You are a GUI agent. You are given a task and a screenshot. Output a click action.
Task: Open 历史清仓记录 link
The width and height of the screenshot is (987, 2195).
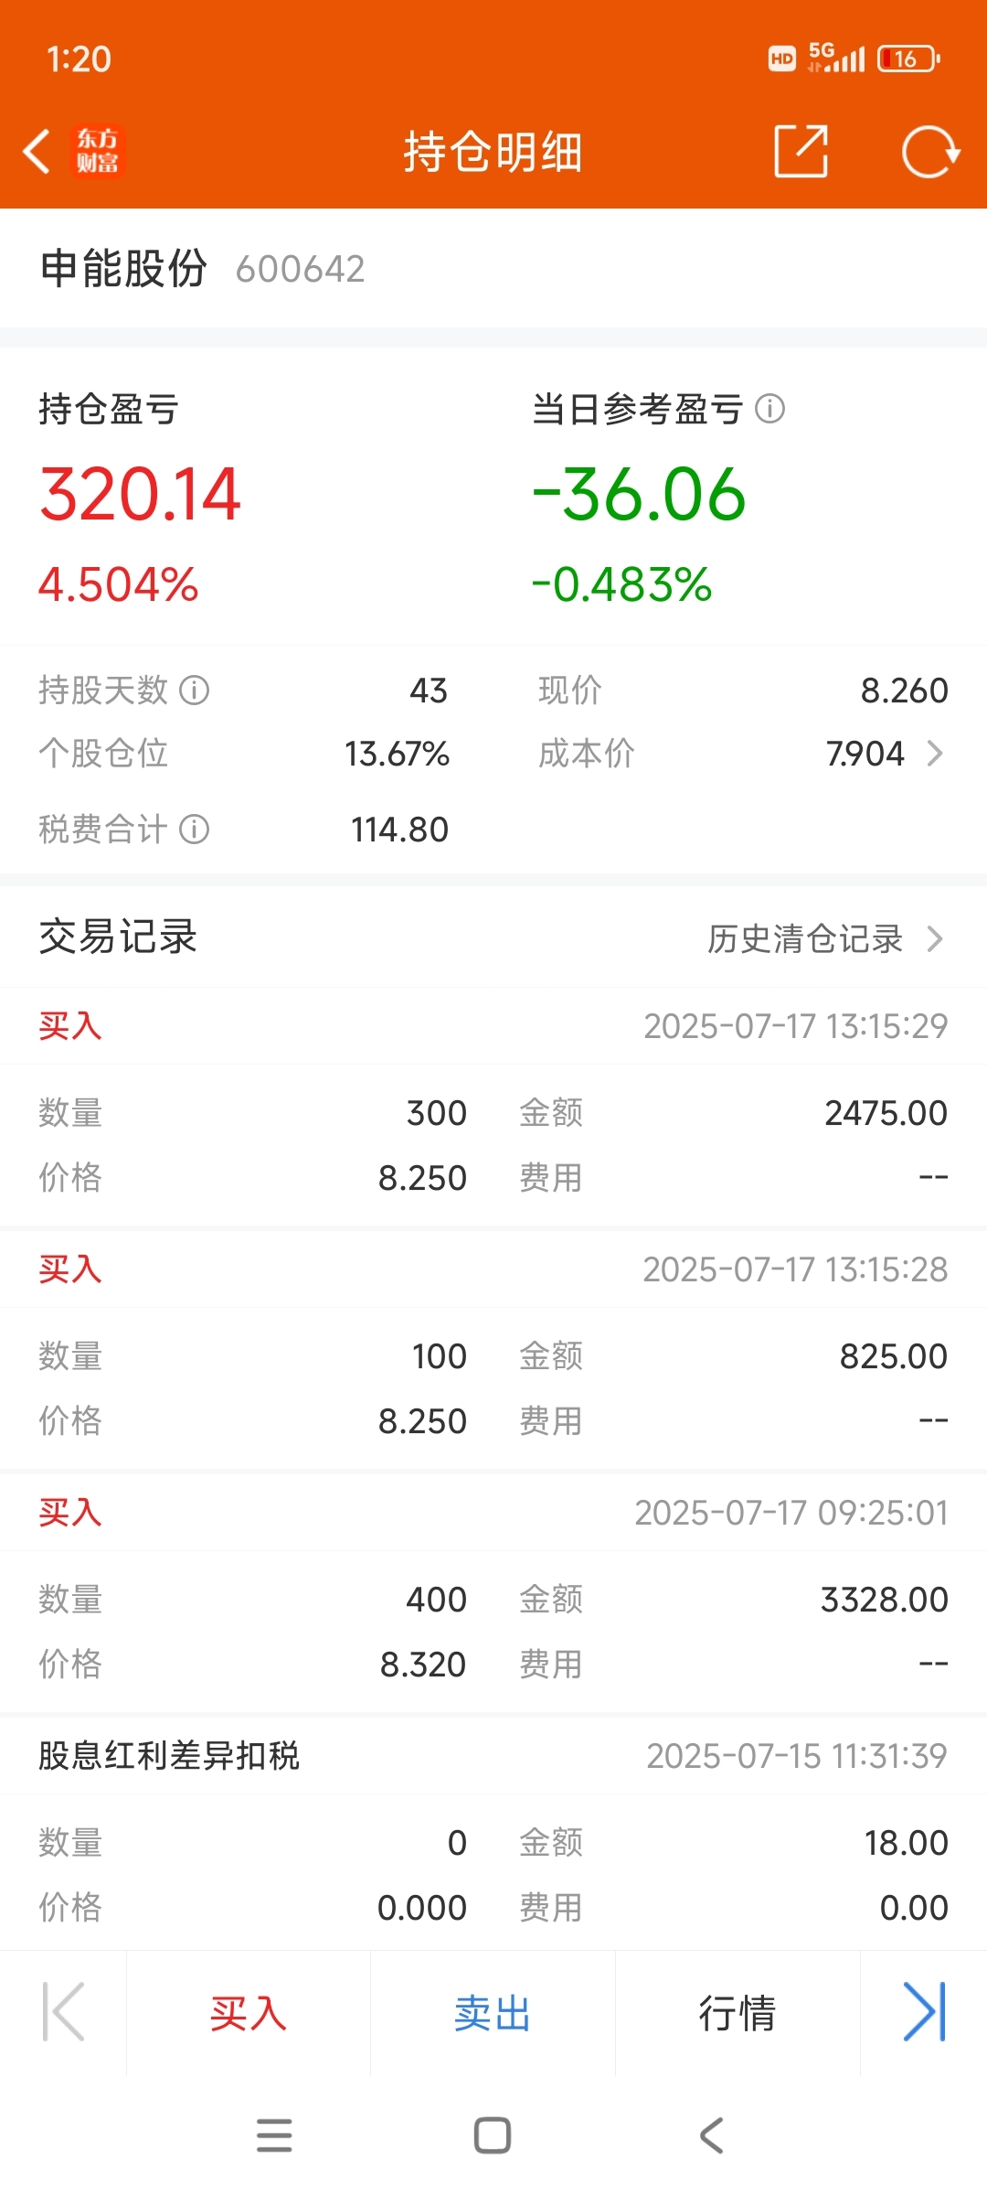[x=805, y=938]
